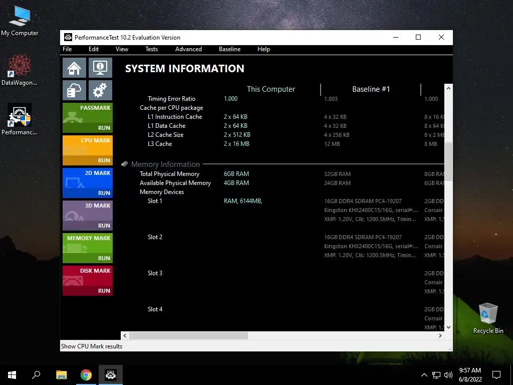Open the volume tray icon
This screenshot has height=385, width=513.
(x=448, y=375)
